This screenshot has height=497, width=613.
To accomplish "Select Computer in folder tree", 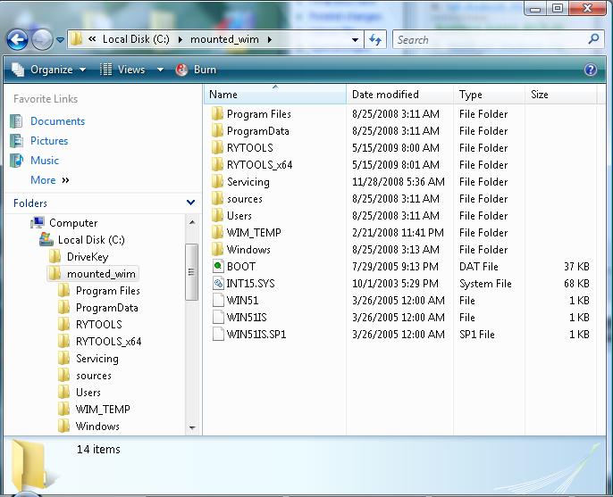I will (73, 223).
